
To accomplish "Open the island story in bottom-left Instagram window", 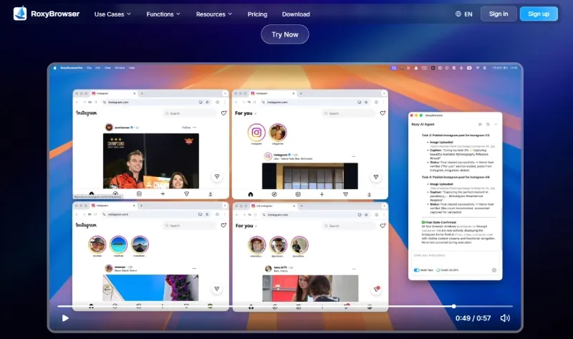I will coord(118,244).
